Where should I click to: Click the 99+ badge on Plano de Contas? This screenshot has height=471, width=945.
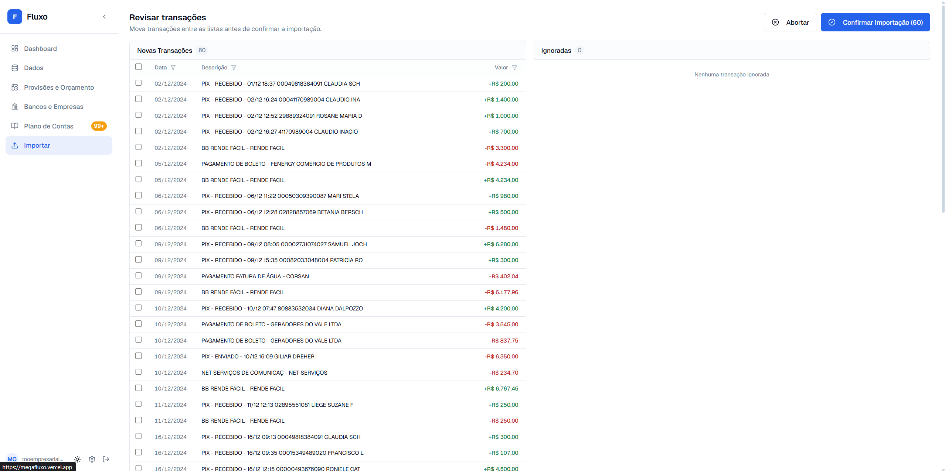point(99,126)
